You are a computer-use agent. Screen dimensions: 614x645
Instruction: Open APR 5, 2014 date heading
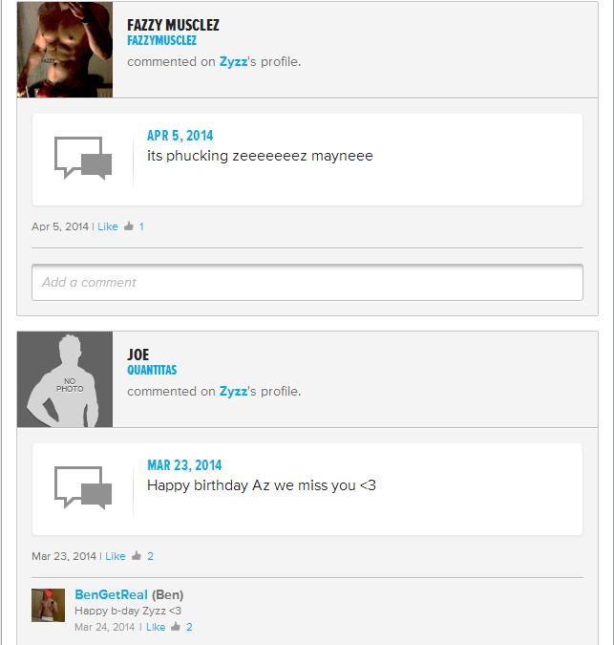pyautogui.click(x=180, y=136)
